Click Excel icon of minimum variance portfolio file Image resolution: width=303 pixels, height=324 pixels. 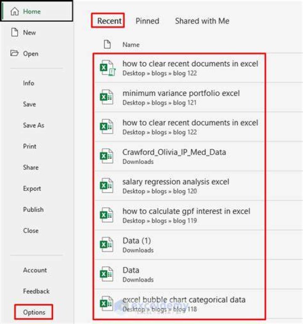[x=106, y=97]
